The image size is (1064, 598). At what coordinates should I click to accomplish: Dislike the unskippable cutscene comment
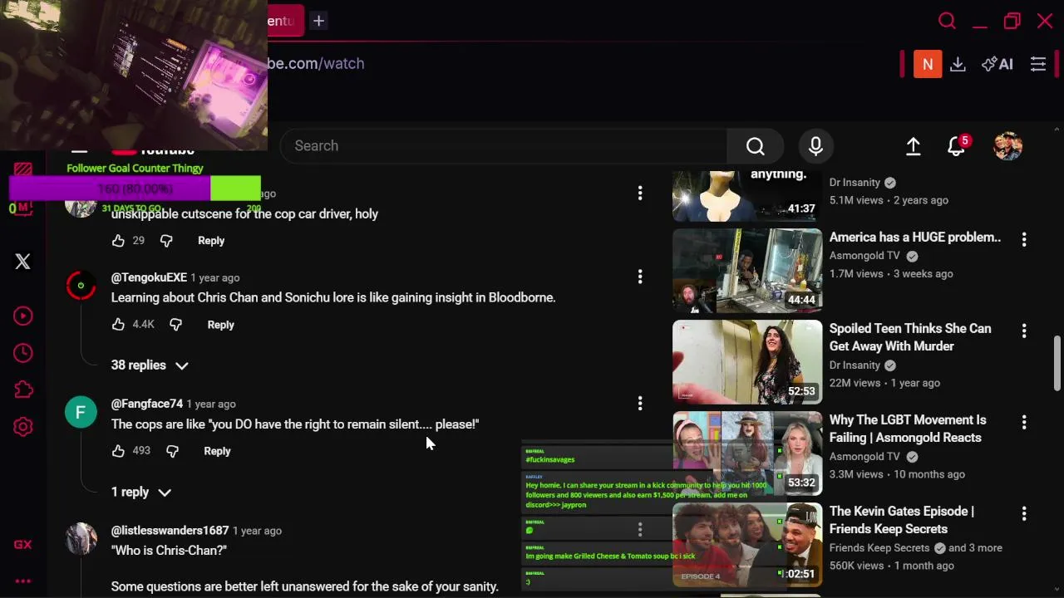[x=166, y=241]
